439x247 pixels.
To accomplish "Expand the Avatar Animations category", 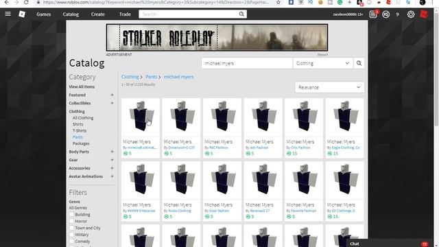I will 112,176.
